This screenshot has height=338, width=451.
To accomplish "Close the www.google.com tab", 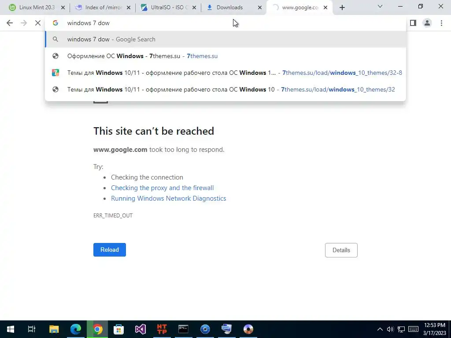I will 325,8.
